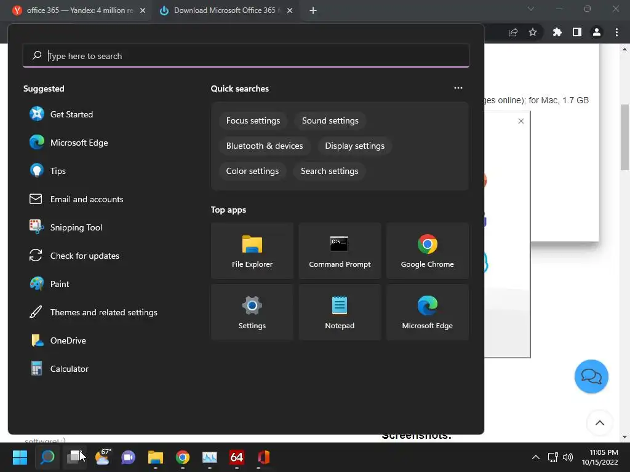Switch to Google Chrome on the taskbar
Image resolution: width=630 pixels, height=472 pixels.
[182, 457]
